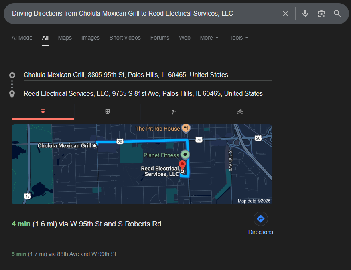351x270 pixels.
Task: Select the bicycling travel mode
Action: click(240, 111)
